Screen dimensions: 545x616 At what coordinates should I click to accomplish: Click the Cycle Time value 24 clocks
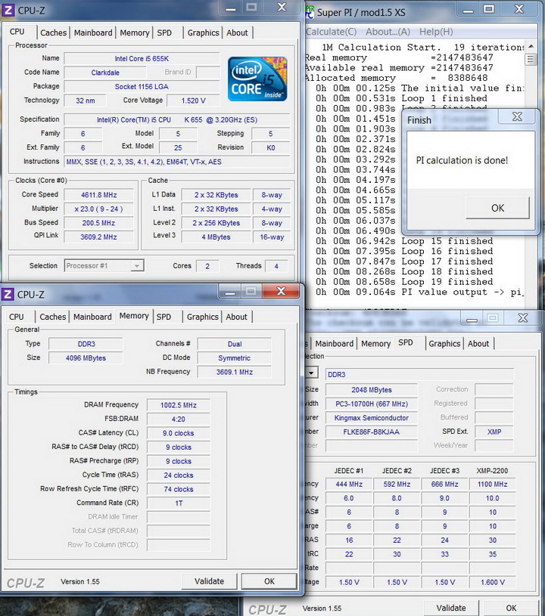coord(178,475)
